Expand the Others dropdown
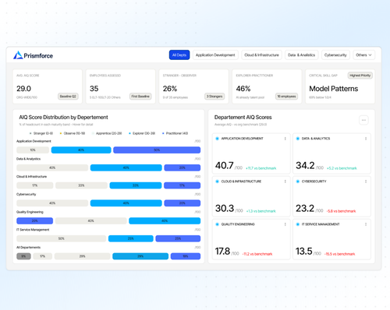The height and width of the screenshot is (310, 390). (363, 55)
